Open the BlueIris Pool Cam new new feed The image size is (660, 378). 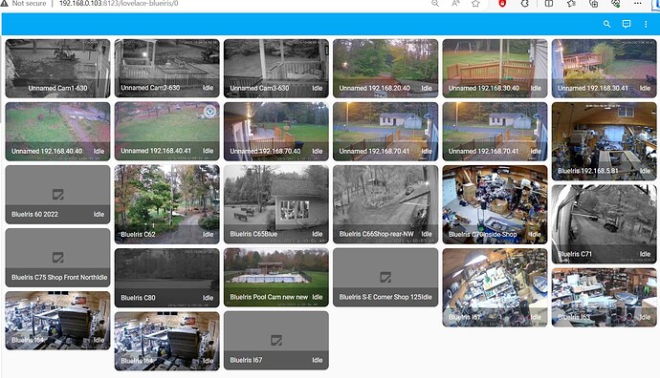[x=276, y=277]
